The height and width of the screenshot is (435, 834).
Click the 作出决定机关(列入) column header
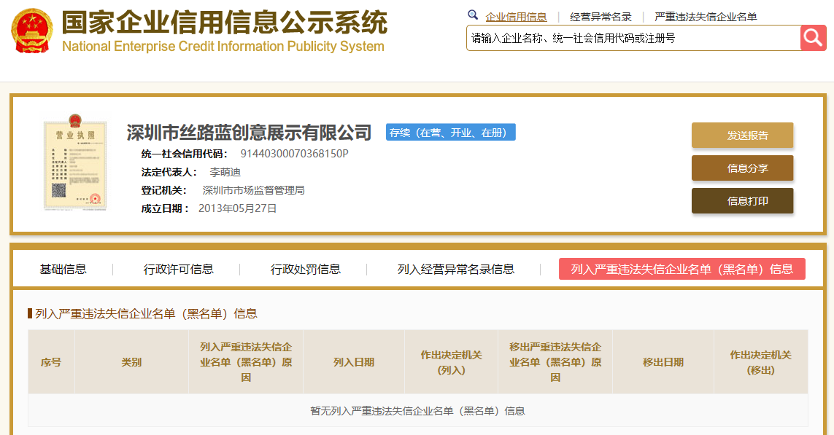point(451,362)
